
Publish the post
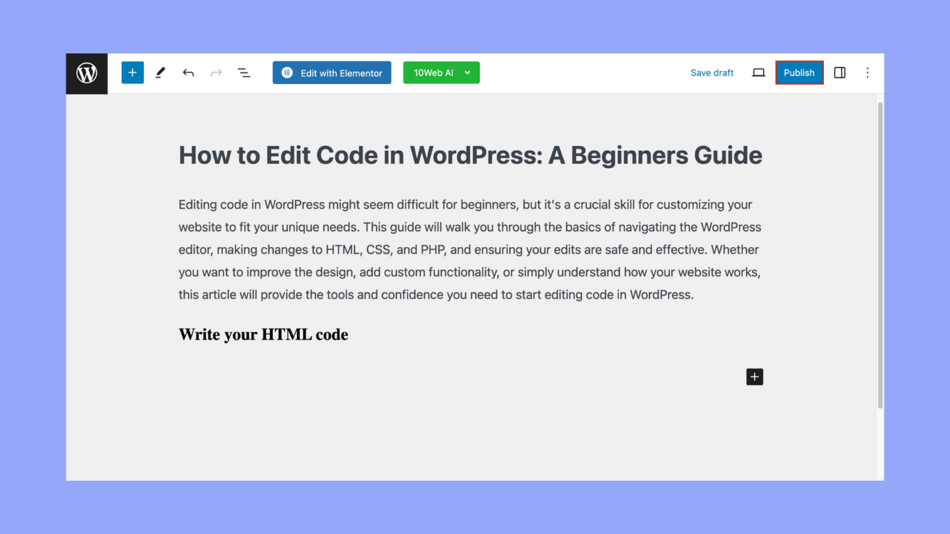click(x=799, y=72)
